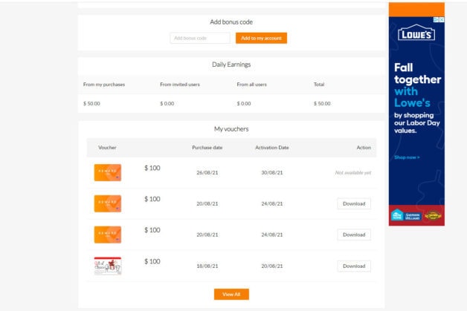Viewport: 467px width, 311px height.
Task: Click the HGTV Home house logo
Action: point(397,216)
